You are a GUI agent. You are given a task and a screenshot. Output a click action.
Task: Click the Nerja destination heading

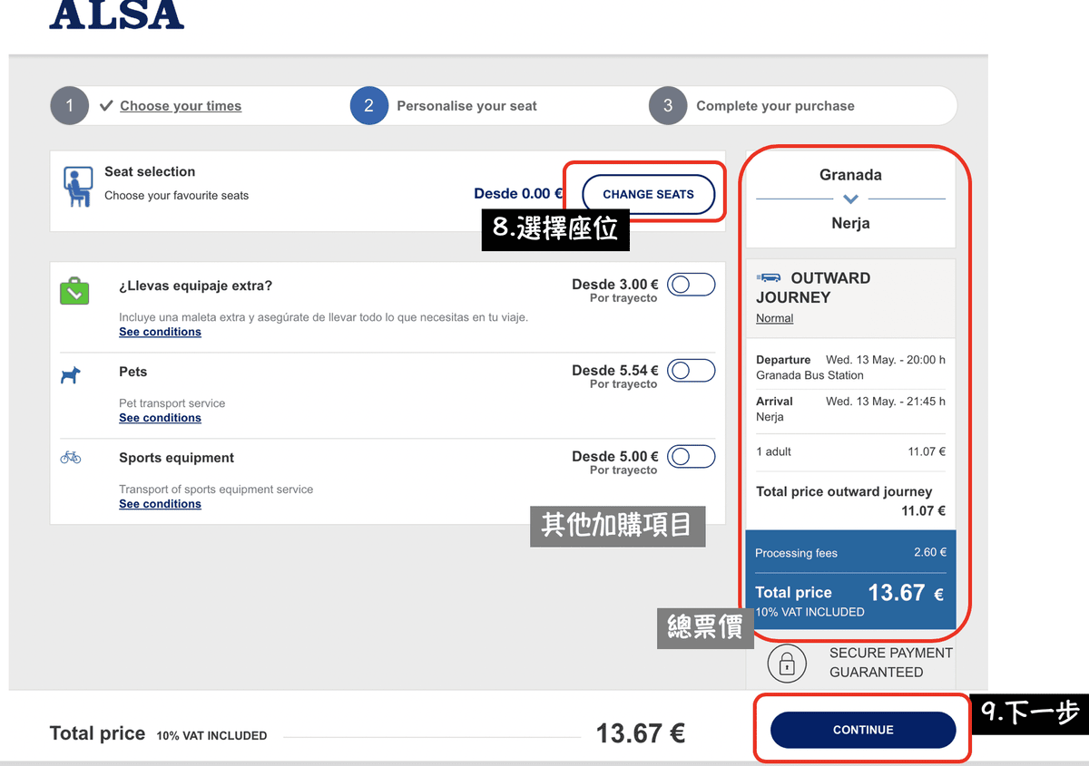click(x=850, y=223)
